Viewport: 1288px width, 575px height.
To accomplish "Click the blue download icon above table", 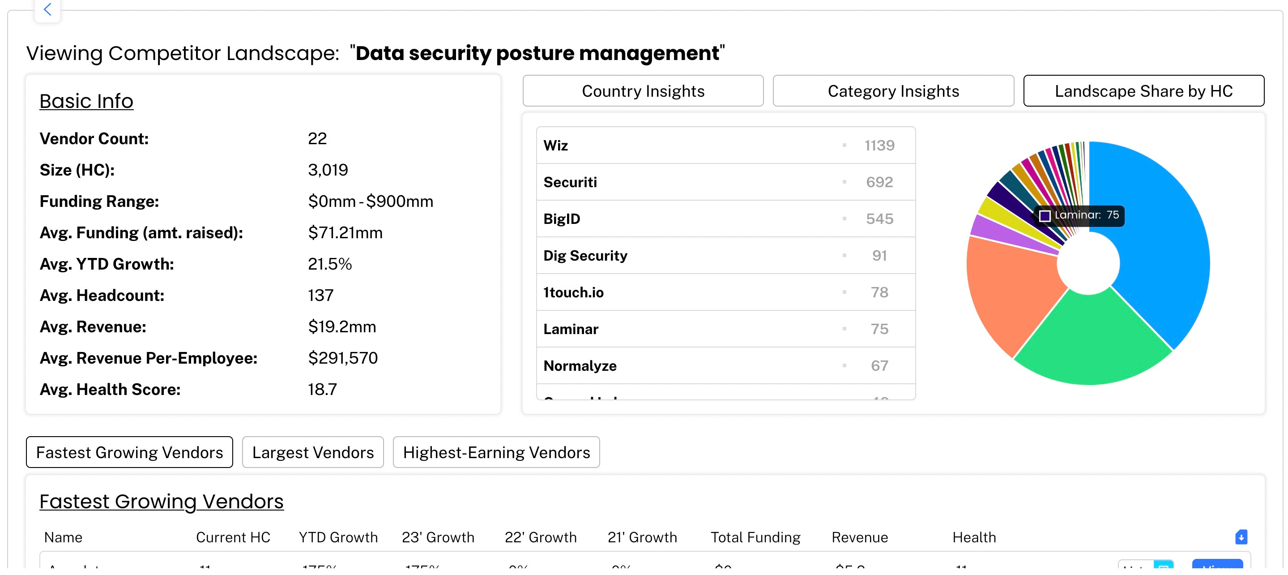I will point(1241,537).
